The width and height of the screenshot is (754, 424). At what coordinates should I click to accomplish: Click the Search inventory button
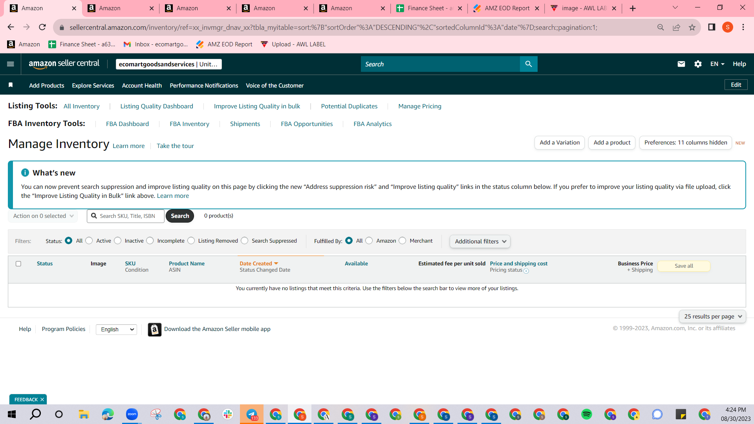180,216
